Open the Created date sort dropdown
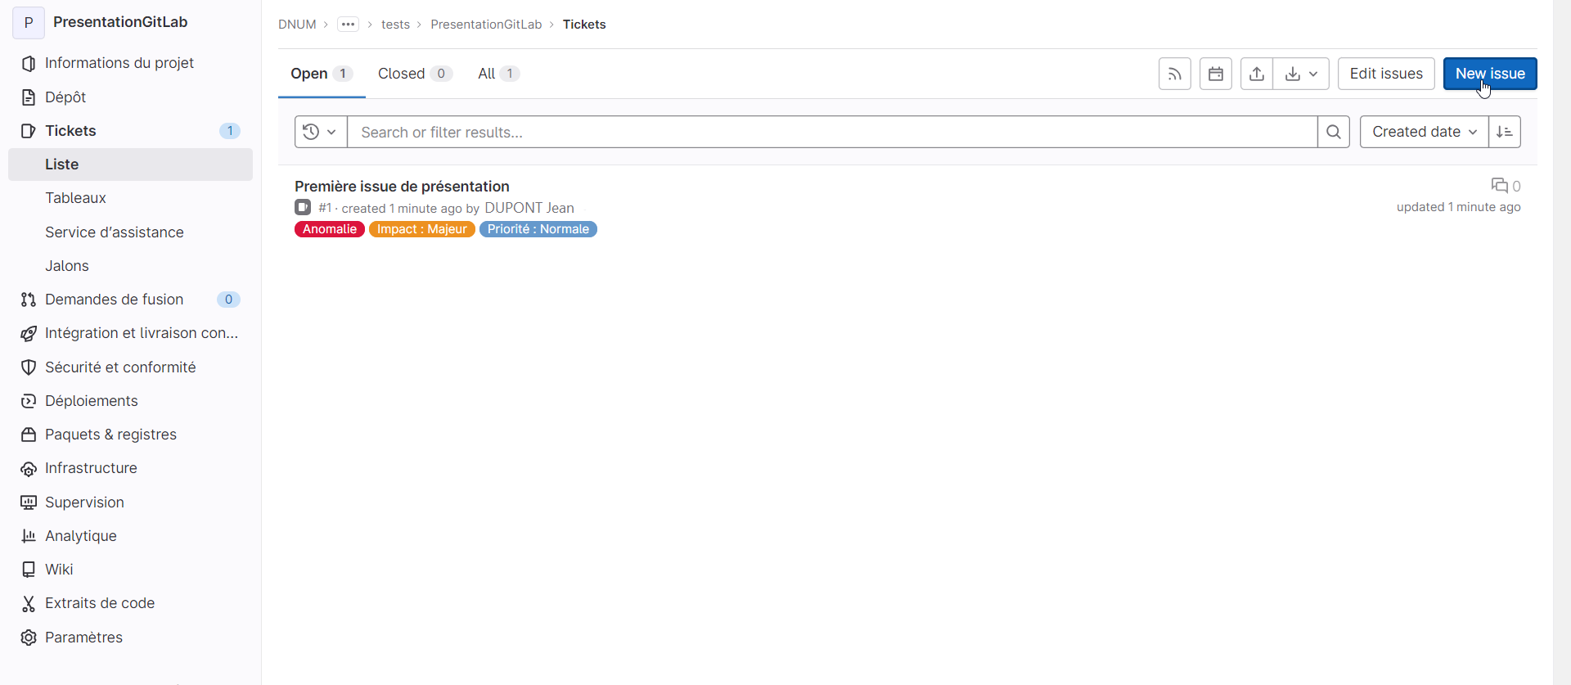Screen dimensions: 1571x685 [1424, 132]
